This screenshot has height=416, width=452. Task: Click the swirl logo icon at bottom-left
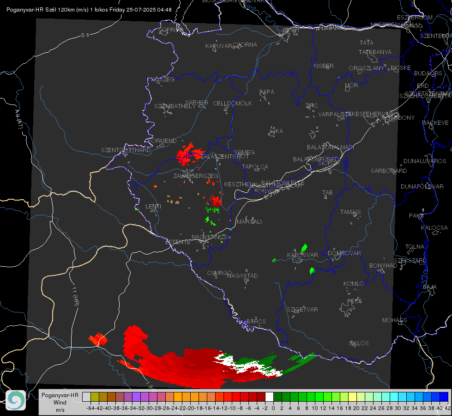click(16, 400)
